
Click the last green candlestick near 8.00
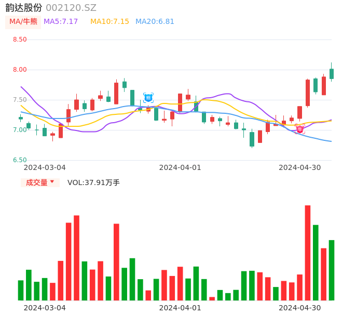tap(332, 74)
